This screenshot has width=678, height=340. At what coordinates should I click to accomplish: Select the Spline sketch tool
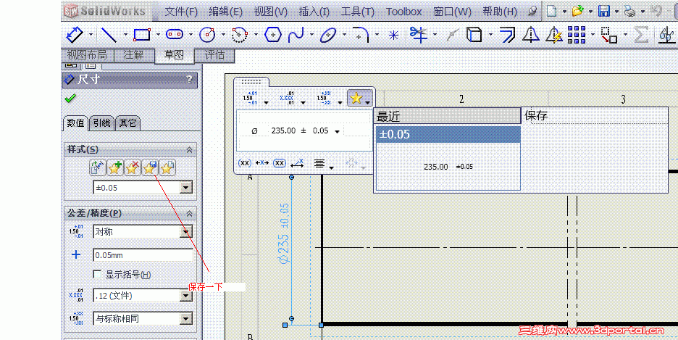point(296,35)
